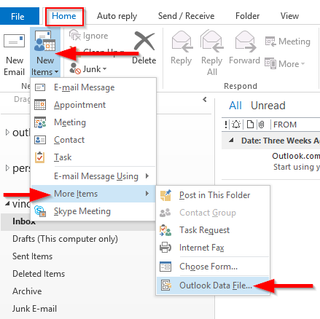Open the New Items dropdown button
Image resolution: width=320 pixels, height=319 pixels.
45,52
